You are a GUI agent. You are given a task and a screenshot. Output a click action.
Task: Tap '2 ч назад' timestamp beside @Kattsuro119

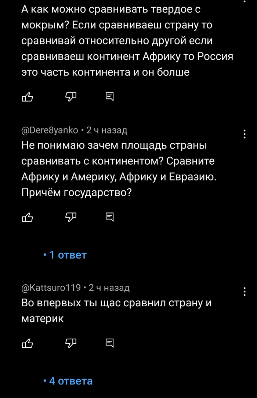point(109,288)
